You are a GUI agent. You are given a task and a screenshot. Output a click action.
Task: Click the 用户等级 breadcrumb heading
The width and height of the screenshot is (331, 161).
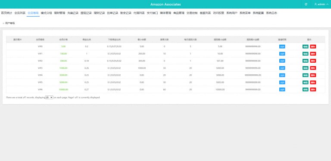point(10,23)
